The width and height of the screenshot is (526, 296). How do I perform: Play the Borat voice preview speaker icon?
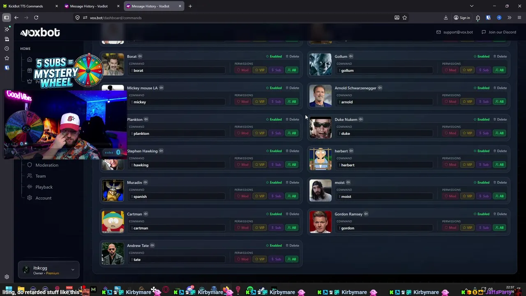(x=140, y=56)
